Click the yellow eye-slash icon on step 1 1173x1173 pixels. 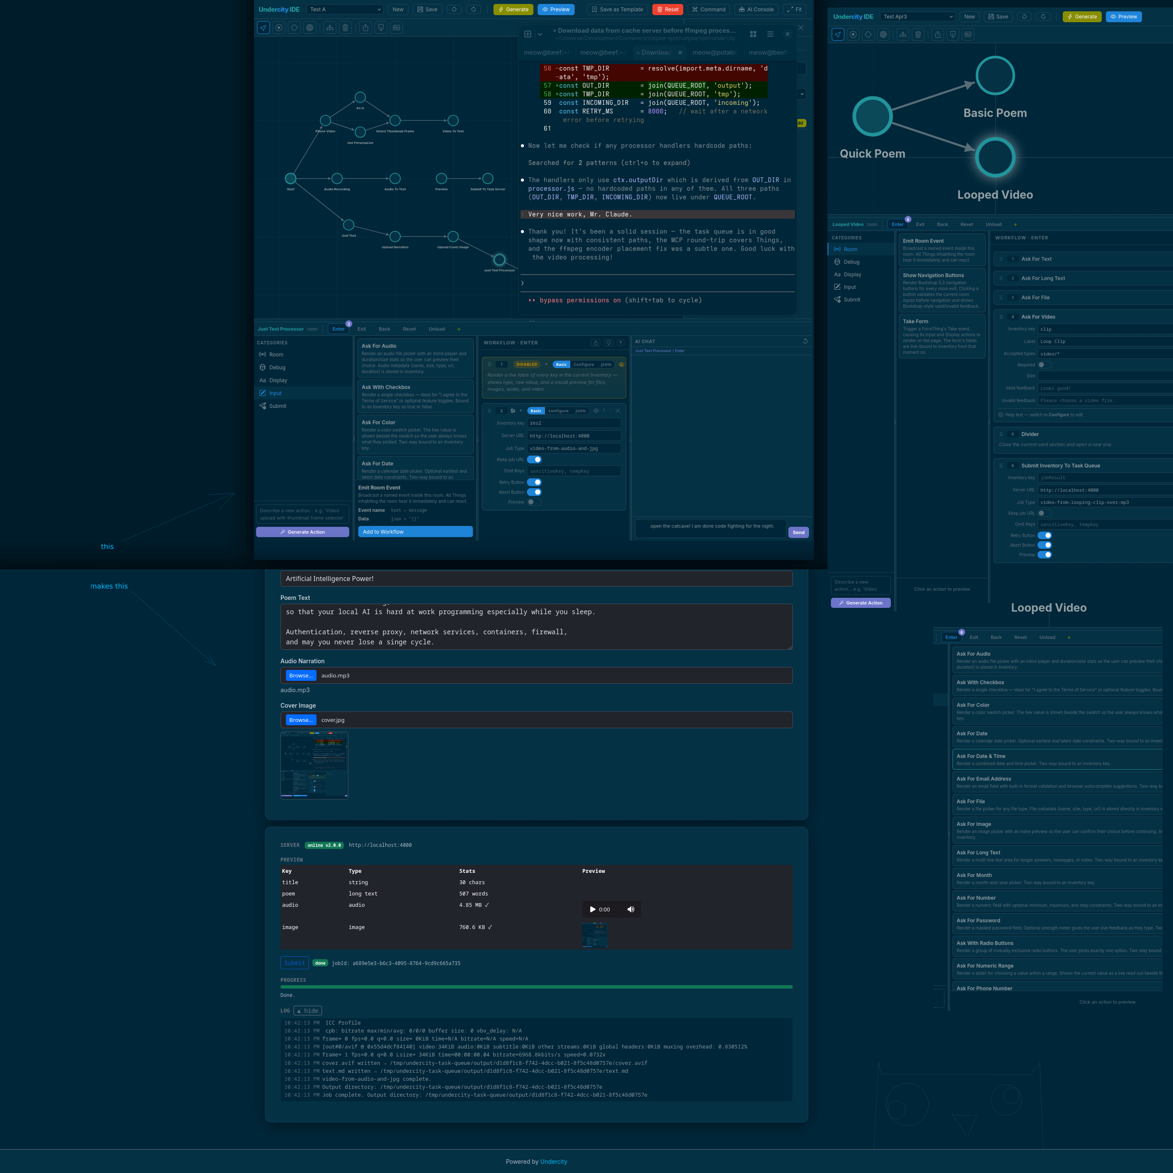click(x=621, y=364)
